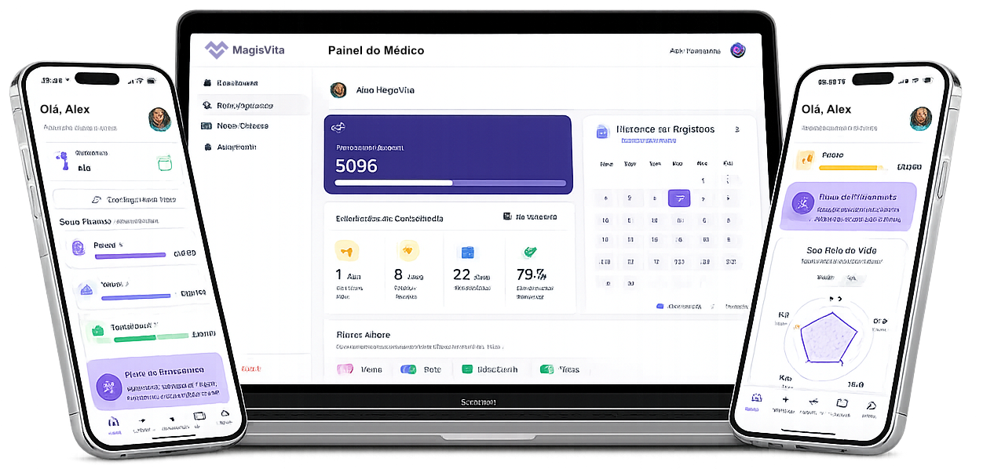983x469 pixels.
Task: Expand the arrow at the calendar header's right
Action: coord(736,129)
